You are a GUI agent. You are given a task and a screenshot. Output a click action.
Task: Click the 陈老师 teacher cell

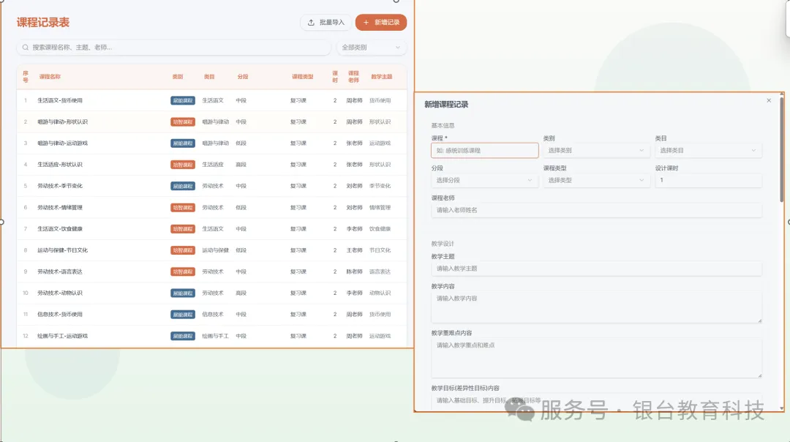(x=354, y=271)
